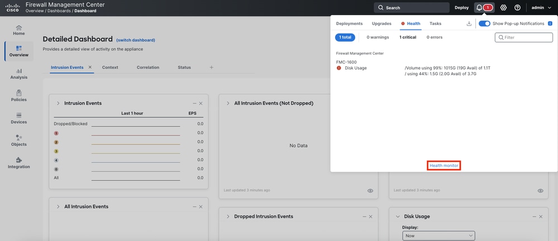Click the download report icon in notifications
The image size is (558, 241).
469,23
